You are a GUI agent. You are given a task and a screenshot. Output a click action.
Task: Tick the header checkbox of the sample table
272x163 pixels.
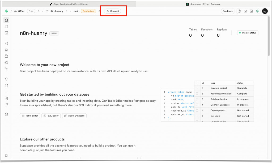point(197,83)
